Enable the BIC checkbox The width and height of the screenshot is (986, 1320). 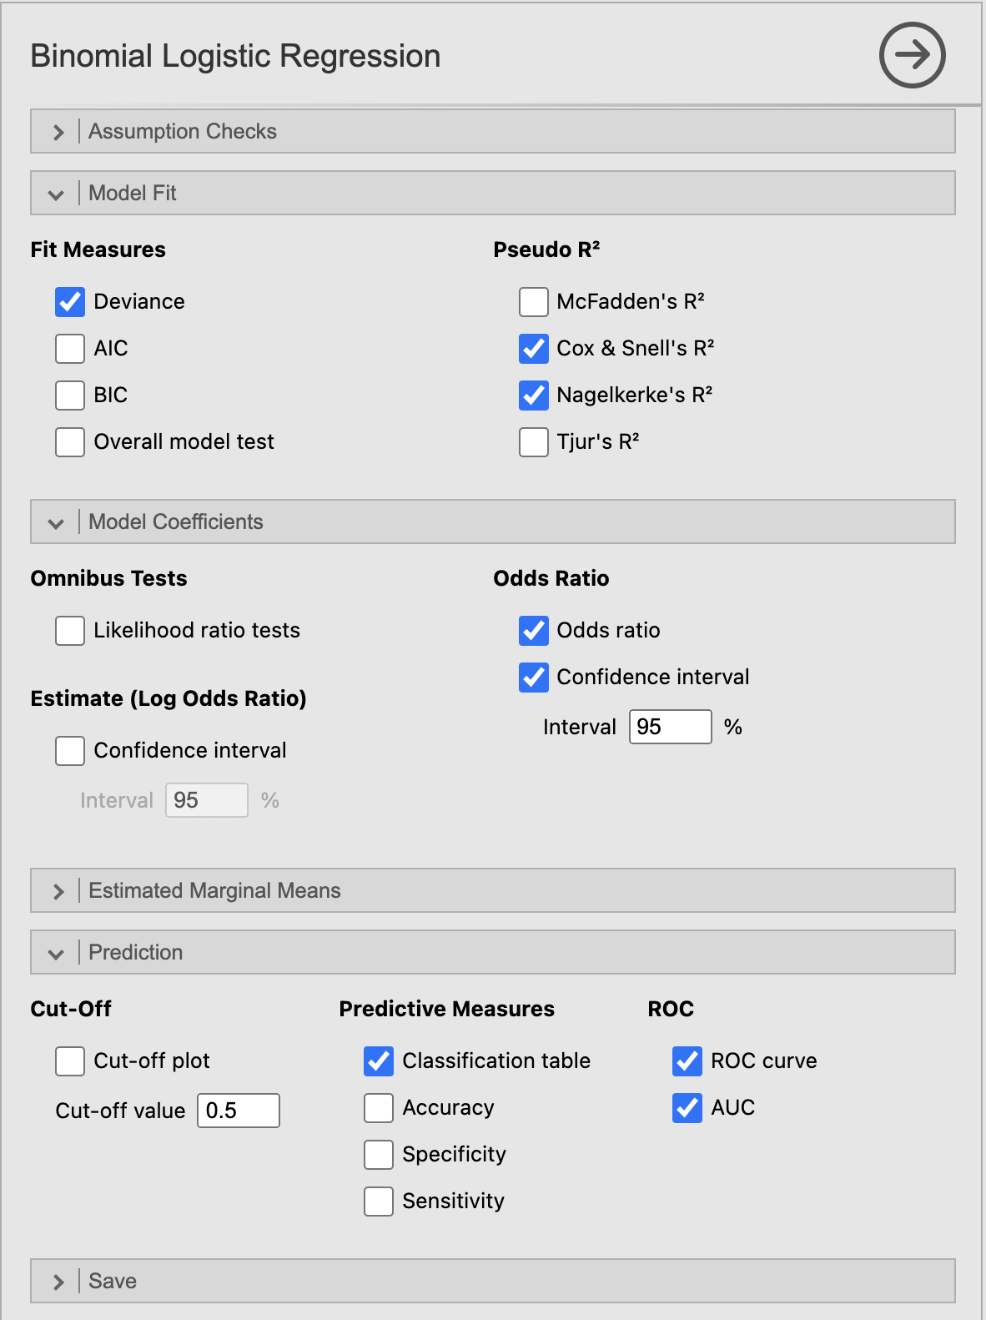tap(70, 395)
